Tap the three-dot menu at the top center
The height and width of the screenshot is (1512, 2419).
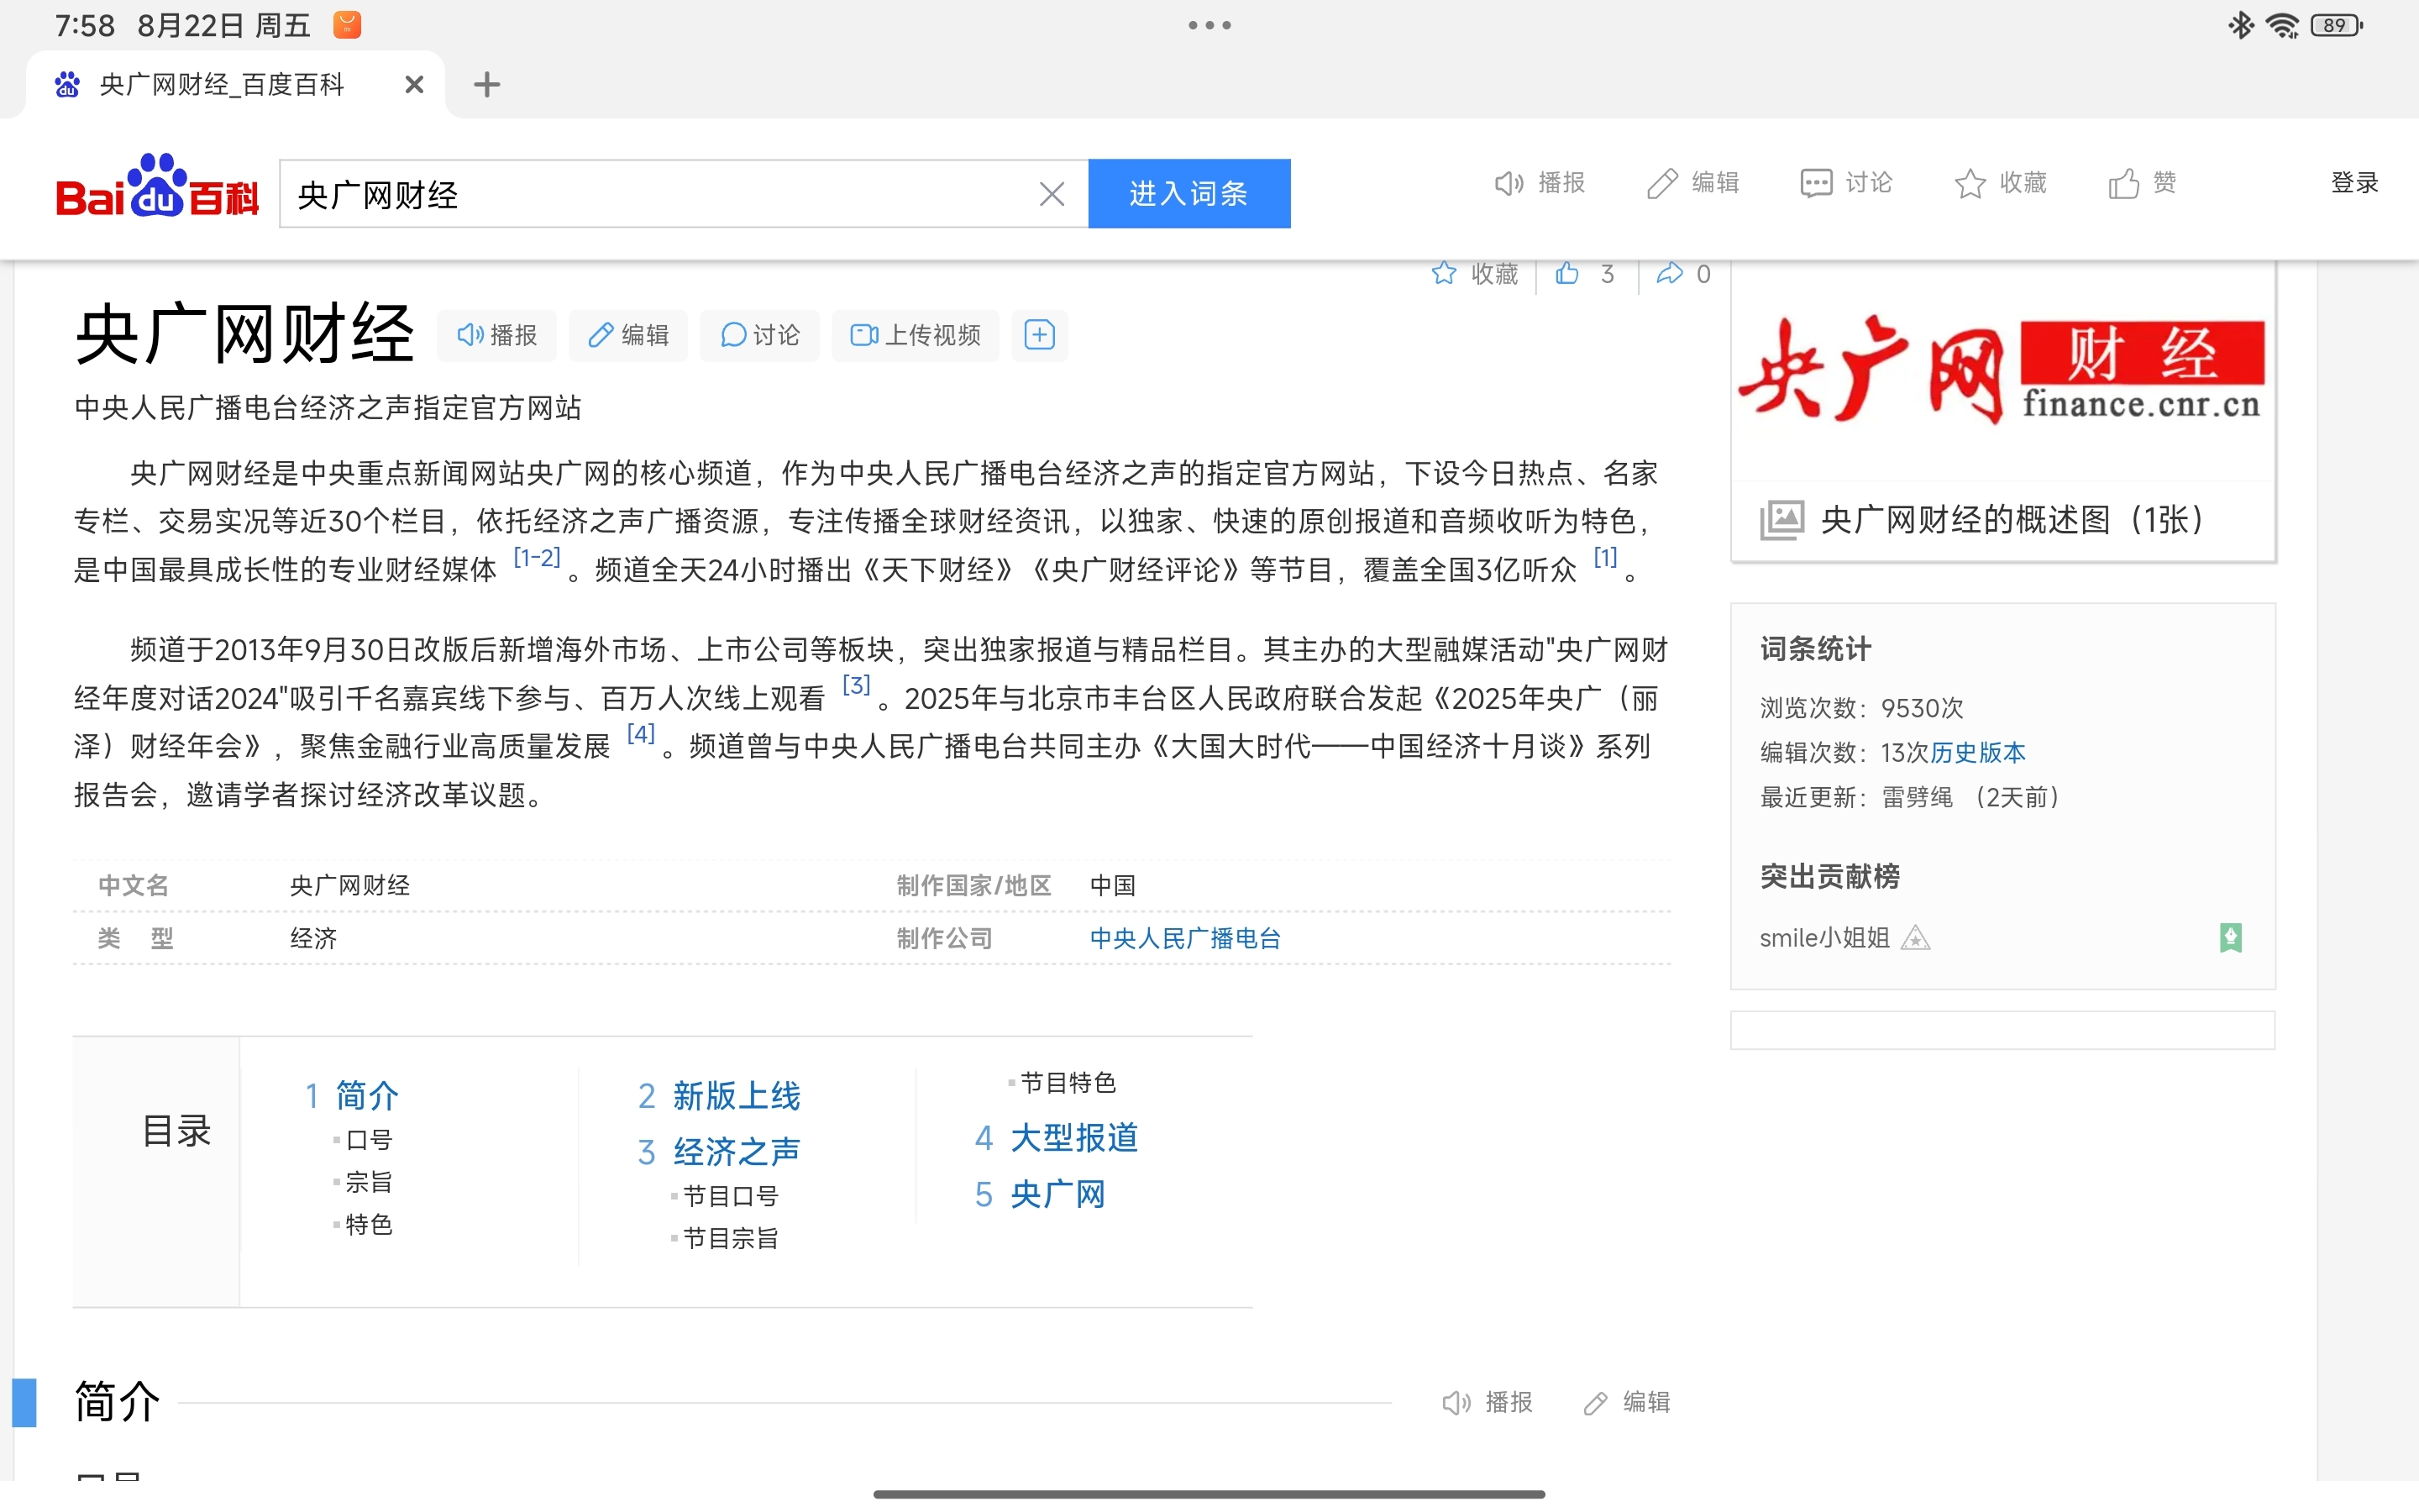(1209, 25)
